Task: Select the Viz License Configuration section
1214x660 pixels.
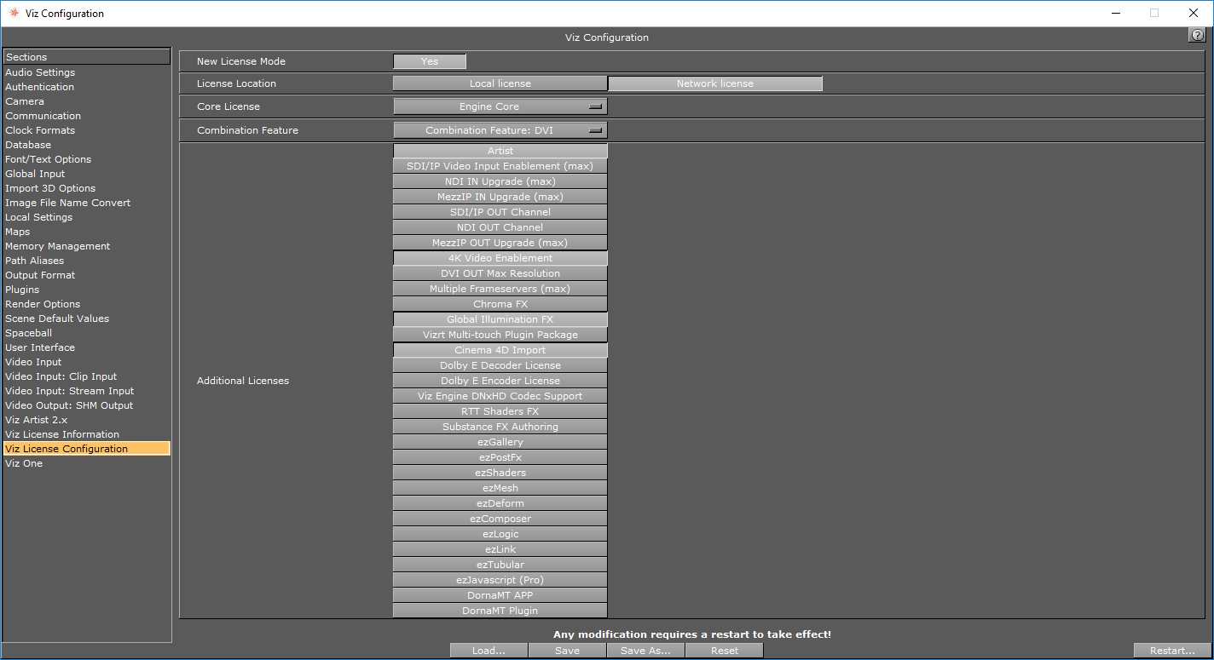Action: pyautogui.click(x=86, y=449)
